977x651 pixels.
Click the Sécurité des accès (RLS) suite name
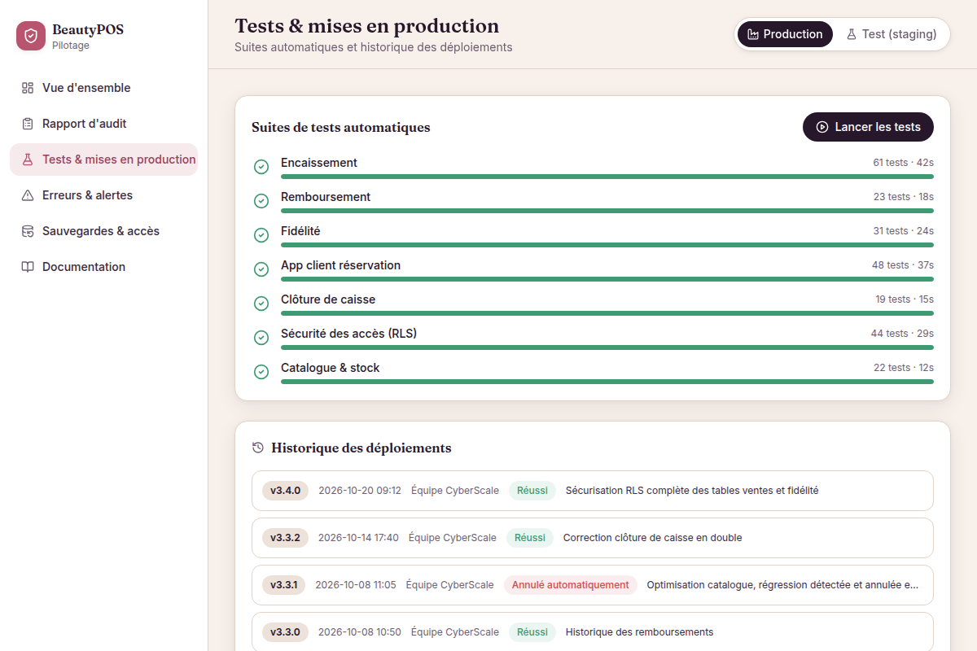(x=348, y=334)
